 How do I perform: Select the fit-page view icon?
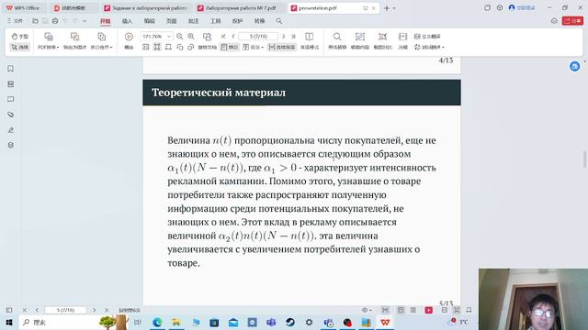pos(168,47)
